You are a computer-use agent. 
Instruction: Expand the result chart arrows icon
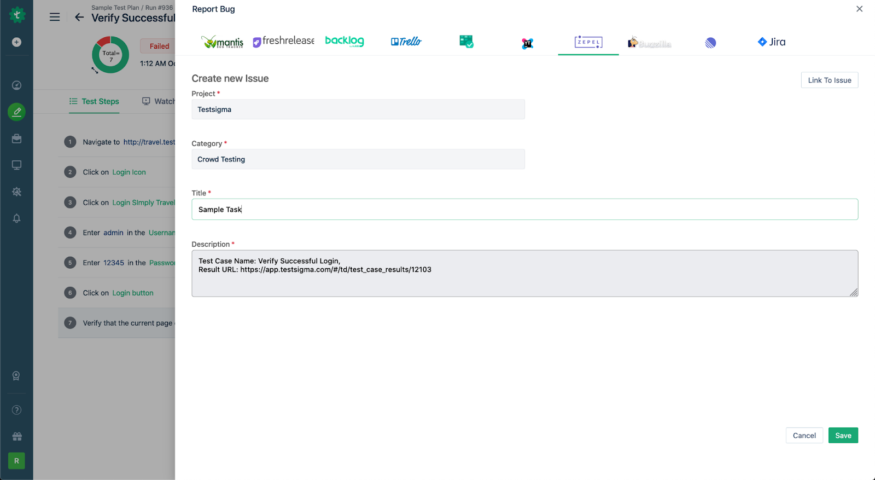click(95, 70)
